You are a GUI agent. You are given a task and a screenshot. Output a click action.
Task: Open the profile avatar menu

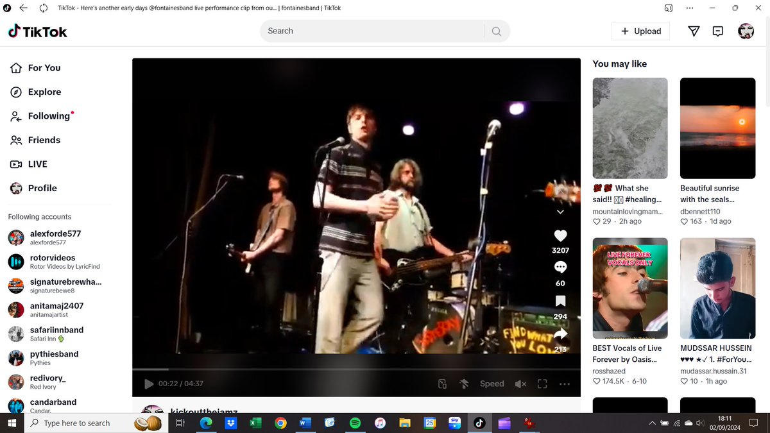pyautogui.click(x=746, y=31)
